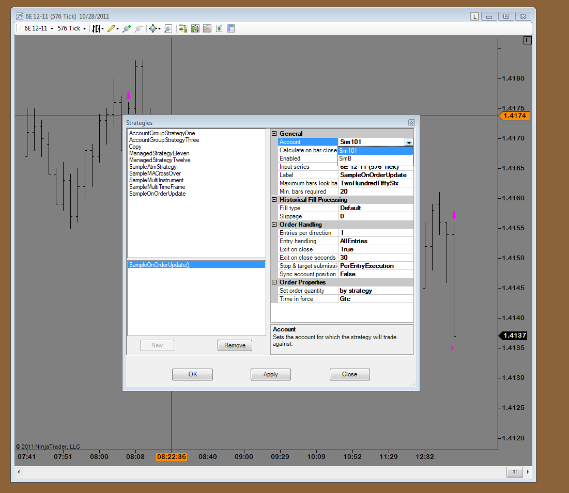The height and width of the screenshot is (493, 569).
Task: Open the chart Properties icon
Action: coord(231,28)
